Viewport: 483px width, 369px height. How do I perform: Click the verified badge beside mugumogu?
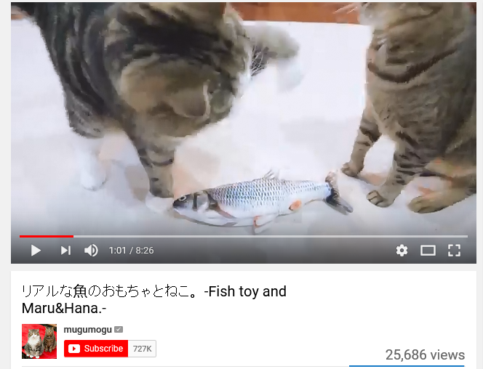pyautogui.click(x=119, y=330)
